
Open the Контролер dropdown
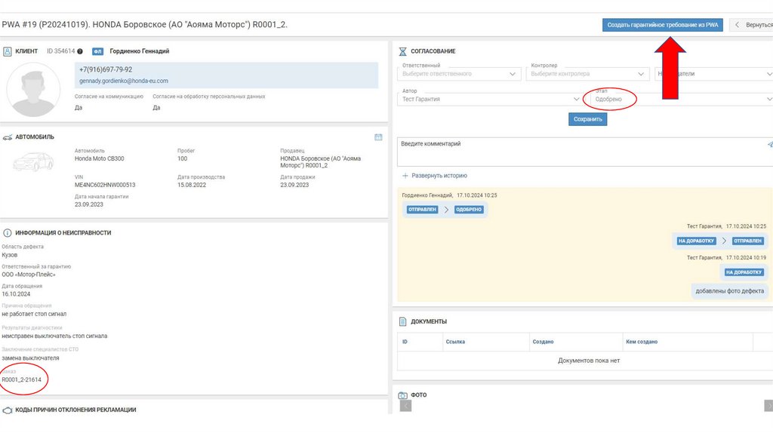pos(587,74)
